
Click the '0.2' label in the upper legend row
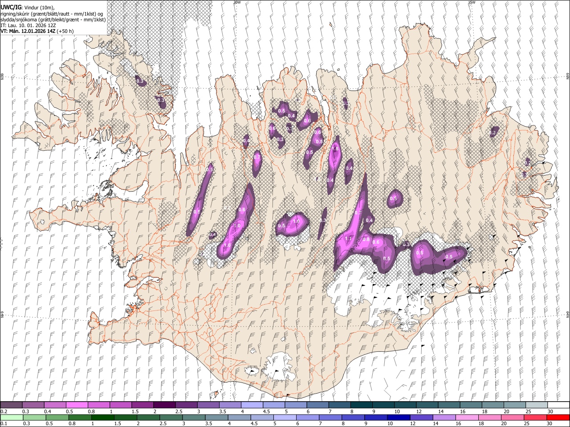coord(4,411)
